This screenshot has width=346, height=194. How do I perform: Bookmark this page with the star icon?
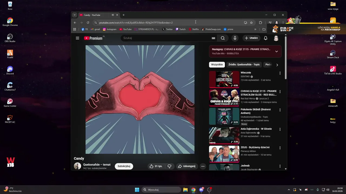251,23
